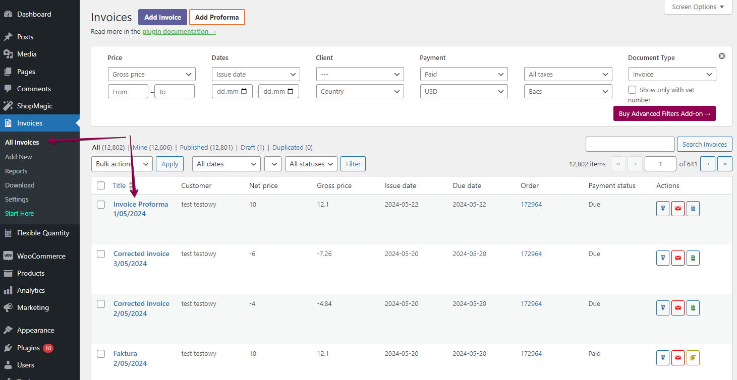737x380 pixels.
Task: Click the yellow edit icon in the Faktura row
Action: [x=693, y=358]
